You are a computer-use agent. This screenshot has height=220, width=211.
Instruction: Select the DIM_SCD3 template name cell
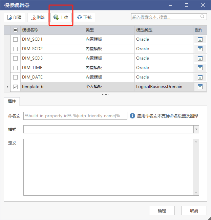tap(52, 58)
